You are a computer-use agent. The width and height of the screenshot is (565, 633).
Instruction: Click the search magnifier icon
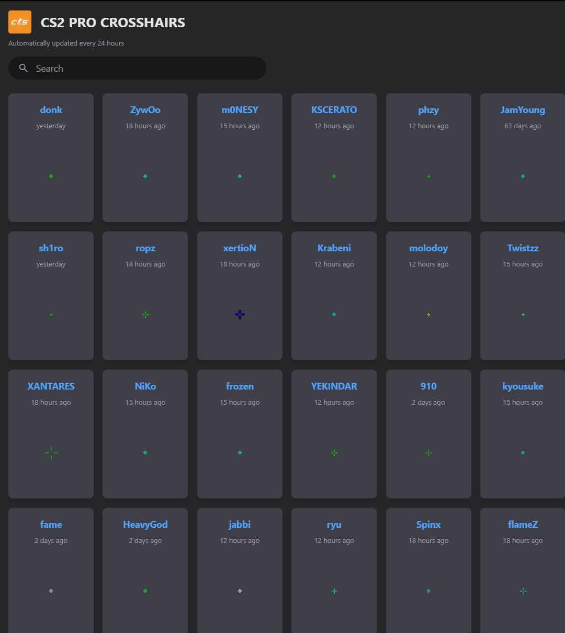coord(24,68)
